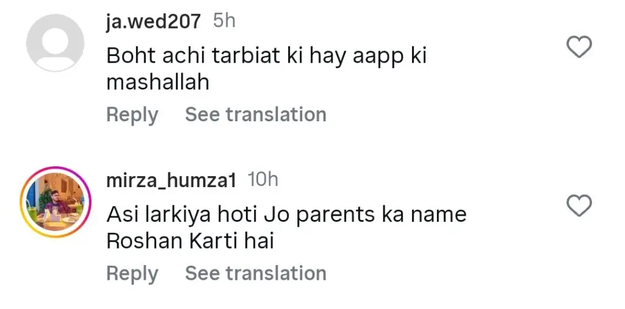Open the mirza_humza1 username link
The image size is (625, 309).
tap(172, 180)
